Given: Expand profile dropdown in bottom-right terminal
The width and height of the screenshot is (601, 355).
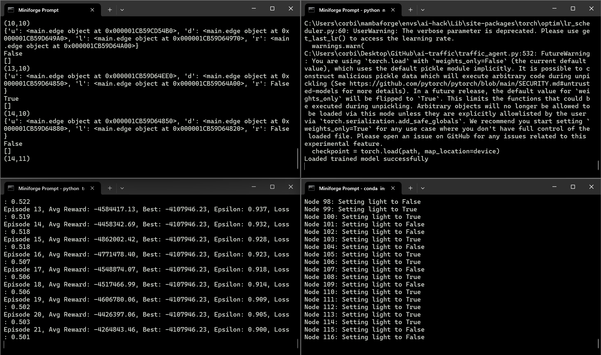Looking at the screenshot, I should pyautogui.click(x=423, y=188).
